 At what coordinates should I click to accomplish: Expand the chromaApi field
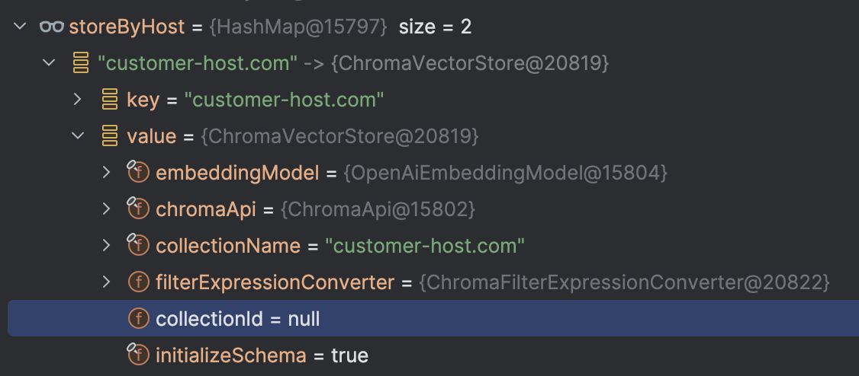pyautogui.click(x=106, y=209)
